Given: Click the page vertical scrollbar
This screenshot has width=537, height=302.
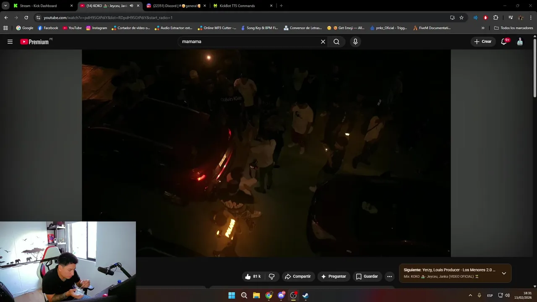Looking at the screenshot, I should [535, 67].
